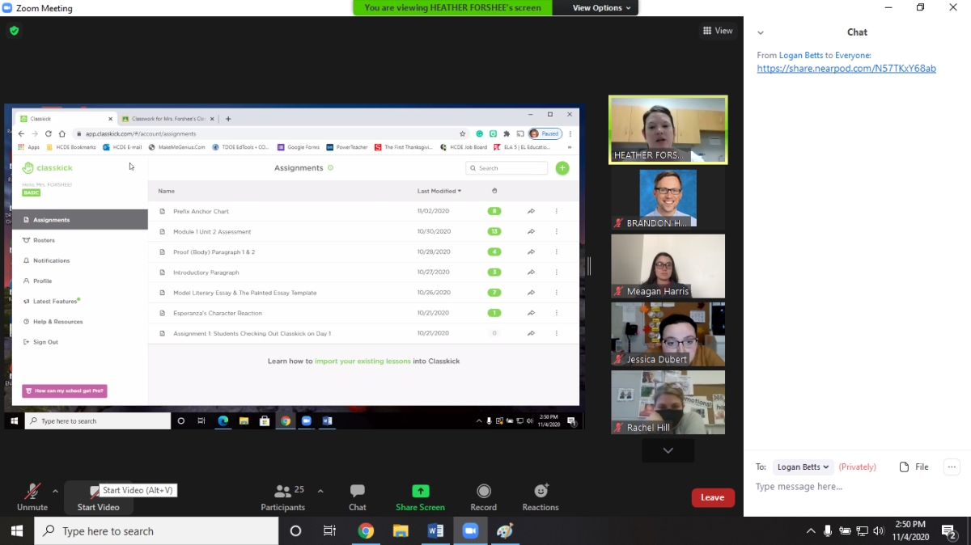Open the Participants panel

click(282, 496)
